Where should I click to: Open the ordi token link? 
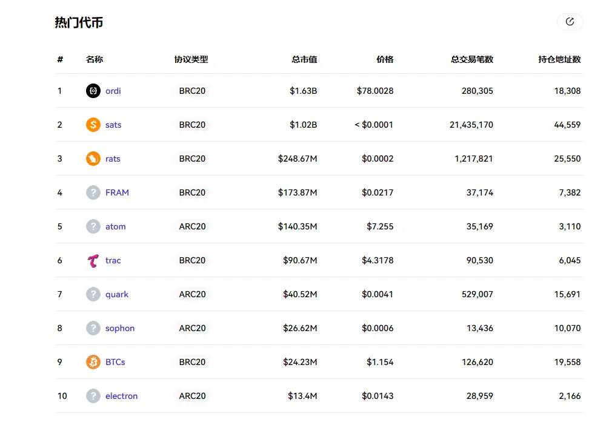pyautogui.click(x=113, y=91)
